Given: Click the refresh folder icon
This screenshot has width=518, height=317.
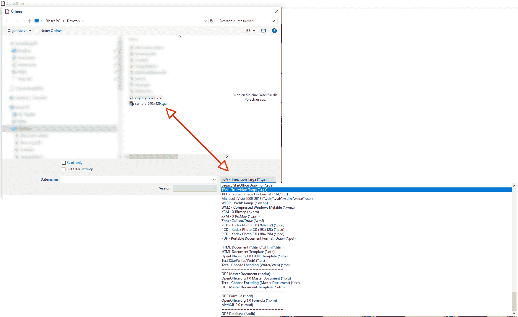Looking at the screenshot, I should click(x=211, y=21).
